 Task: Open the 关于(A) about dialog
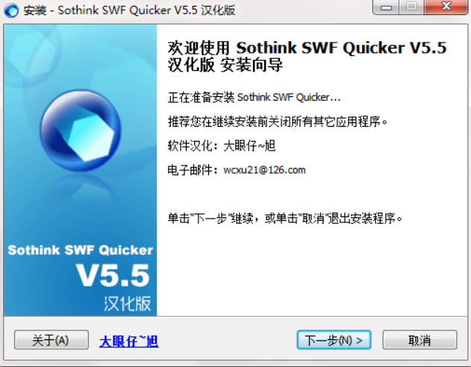52,340
